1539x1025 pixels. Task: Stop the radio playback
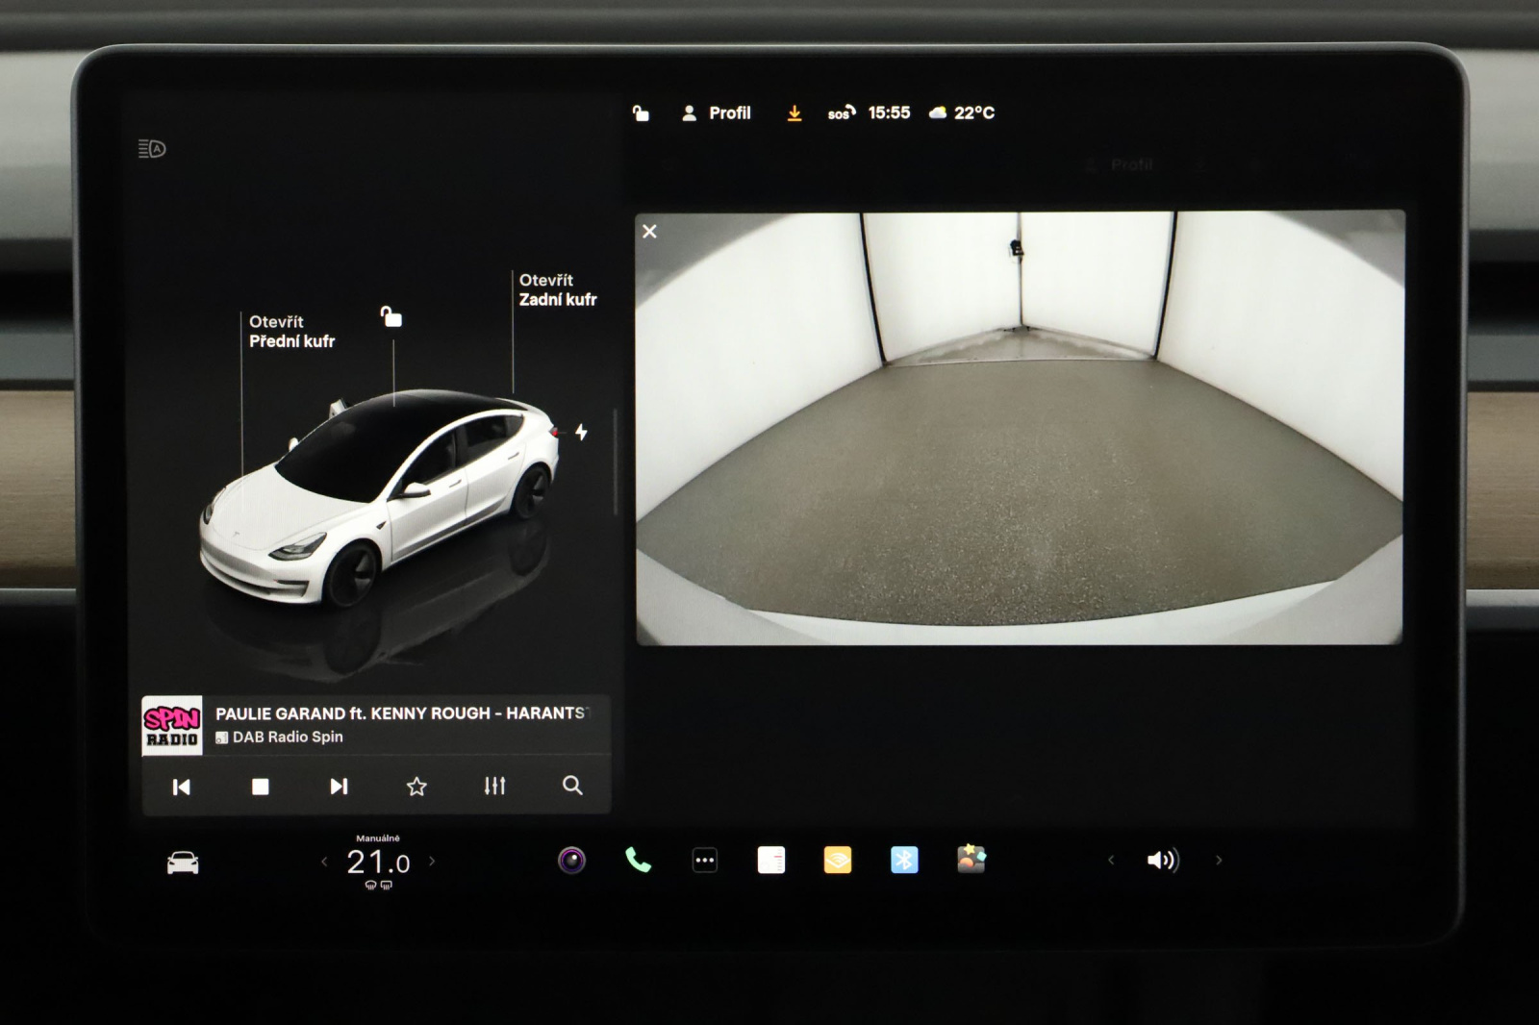(x=260, y=787)
